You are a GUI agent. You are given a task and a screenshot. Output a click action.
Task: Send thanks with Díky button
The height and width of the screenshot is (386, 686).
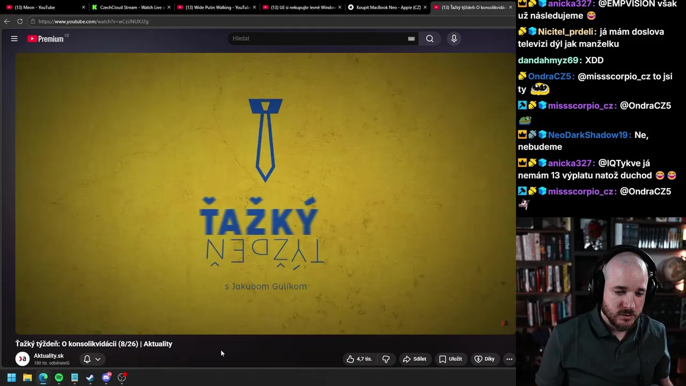[484, 359]
